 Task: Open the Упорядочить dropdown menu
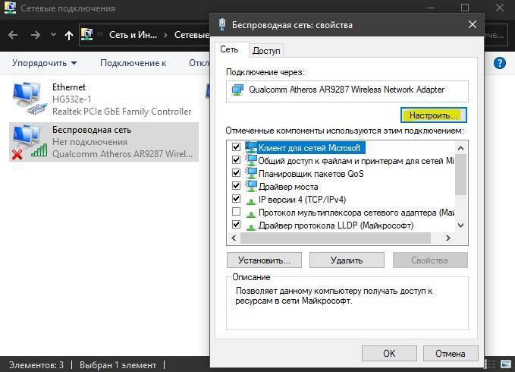(x=44, y=63)
